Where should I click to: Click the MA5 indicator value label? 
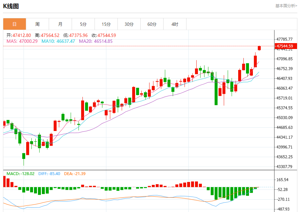point(22,41)
